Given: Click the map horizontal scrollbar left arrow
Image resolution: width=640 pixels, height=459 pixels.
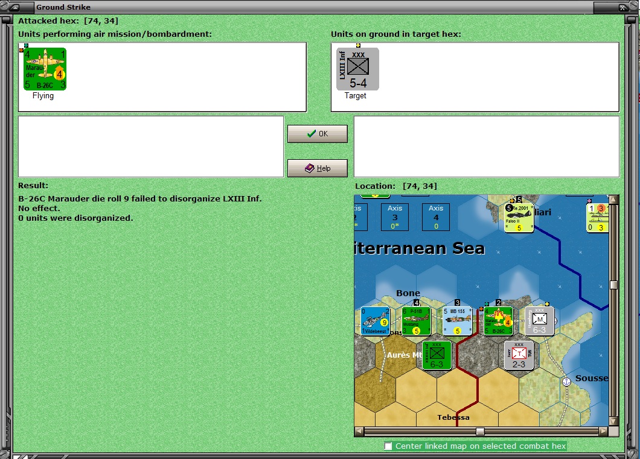Looking at the screenshot, I should click(359, 431).
